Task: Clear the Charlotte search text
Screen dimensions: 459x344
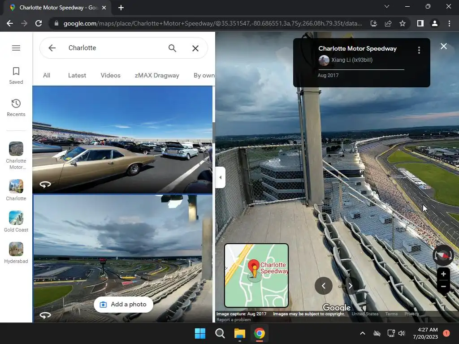Action: point(195,48)
